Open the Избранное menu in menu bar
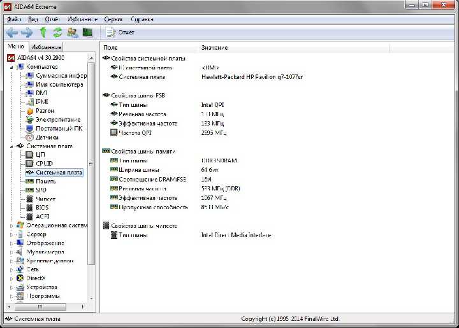This screenshot has width=459, height=328. [x=82, y=19]
